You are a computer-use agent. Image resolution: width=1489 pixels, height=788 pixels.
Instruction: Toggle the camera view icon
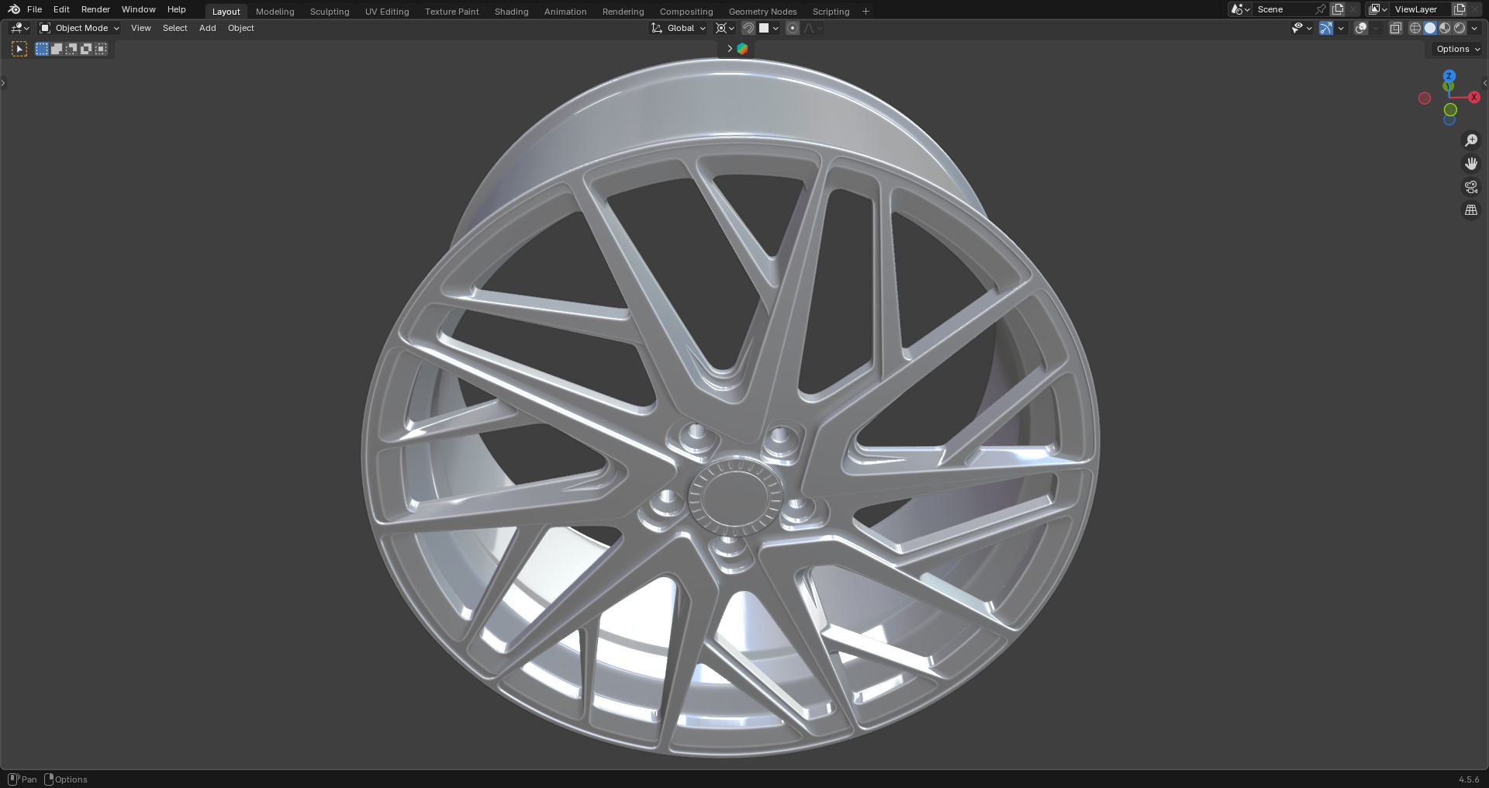(x=1470, y=187)
